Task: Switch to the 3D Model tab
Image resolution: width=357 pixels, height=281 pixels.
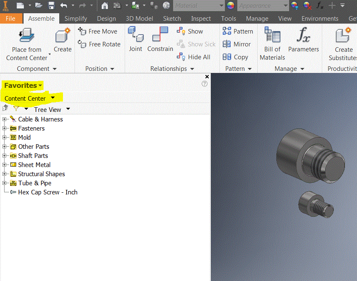Action: pyautogui.click(x=139, y=19)
